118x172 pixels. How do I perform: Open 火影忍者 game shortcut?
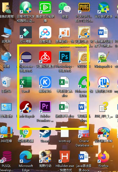pos(84,32)
